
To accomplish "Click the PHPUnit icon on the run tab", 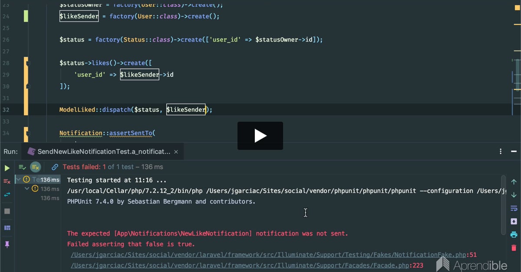I will point(31,152).
